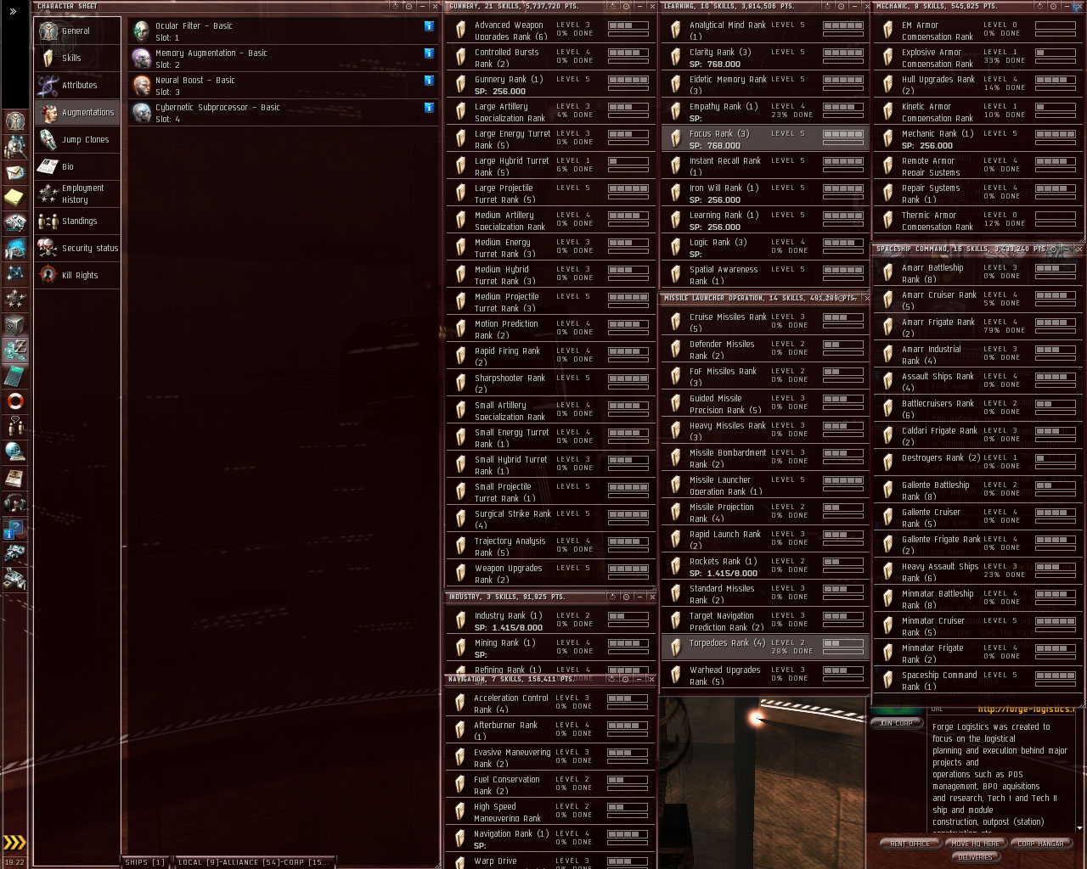Open the jukebox headphones icon
1087x869 pixels.
coord(15,503)
